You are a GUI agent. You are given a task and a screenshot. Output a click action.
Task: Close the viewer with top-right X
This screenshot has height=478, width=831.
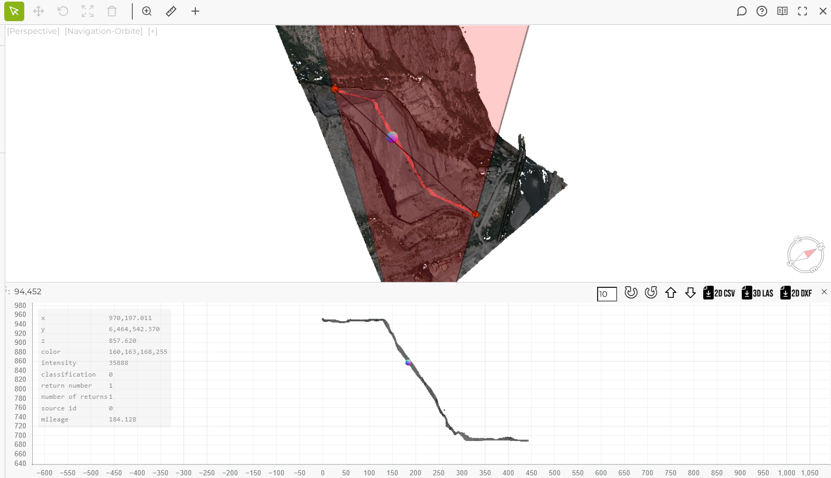[823, 11]
